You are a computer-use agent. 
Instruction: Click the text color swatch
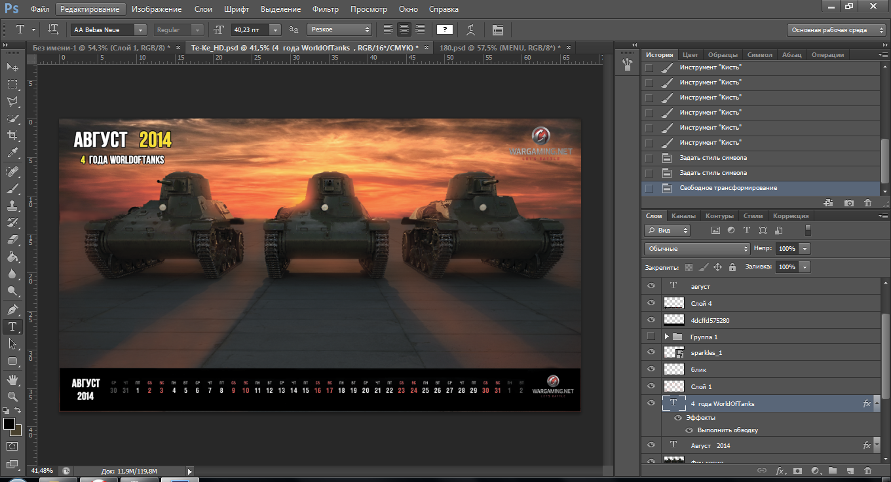pyautogui.click(x=445, y=29)
